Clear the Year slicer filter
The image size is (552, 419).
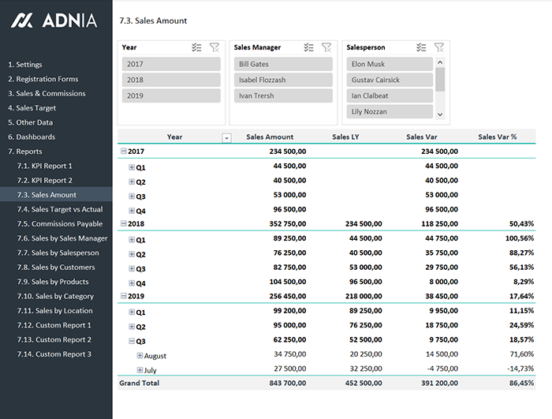214,47
